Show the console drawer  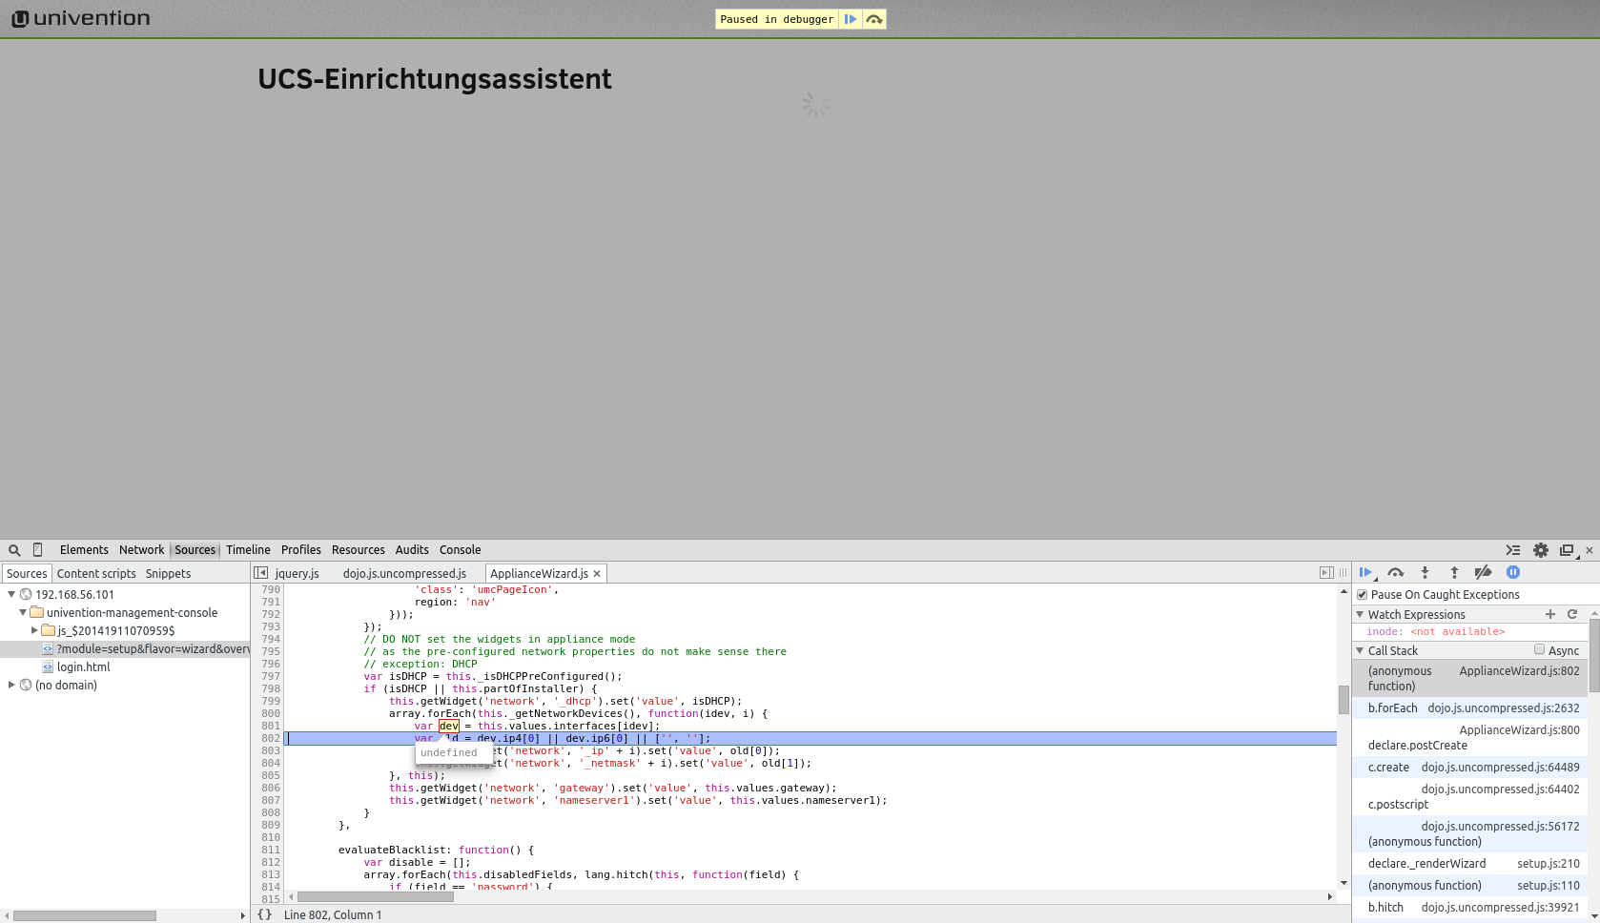pyautogui.click(x=1512, y=550)
